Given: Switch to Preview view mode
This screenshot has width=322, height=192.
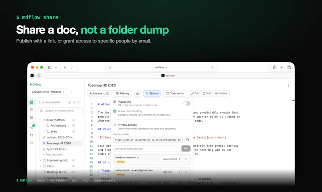Looking at the screenshot, I should pyautogui.click(x=221, y=93).
